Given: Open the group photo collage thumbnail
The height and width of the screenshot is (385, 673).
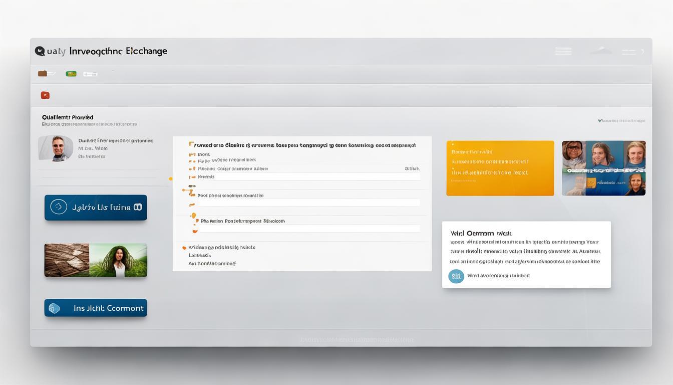Looking at the screenshot, I should click(603, 168).
